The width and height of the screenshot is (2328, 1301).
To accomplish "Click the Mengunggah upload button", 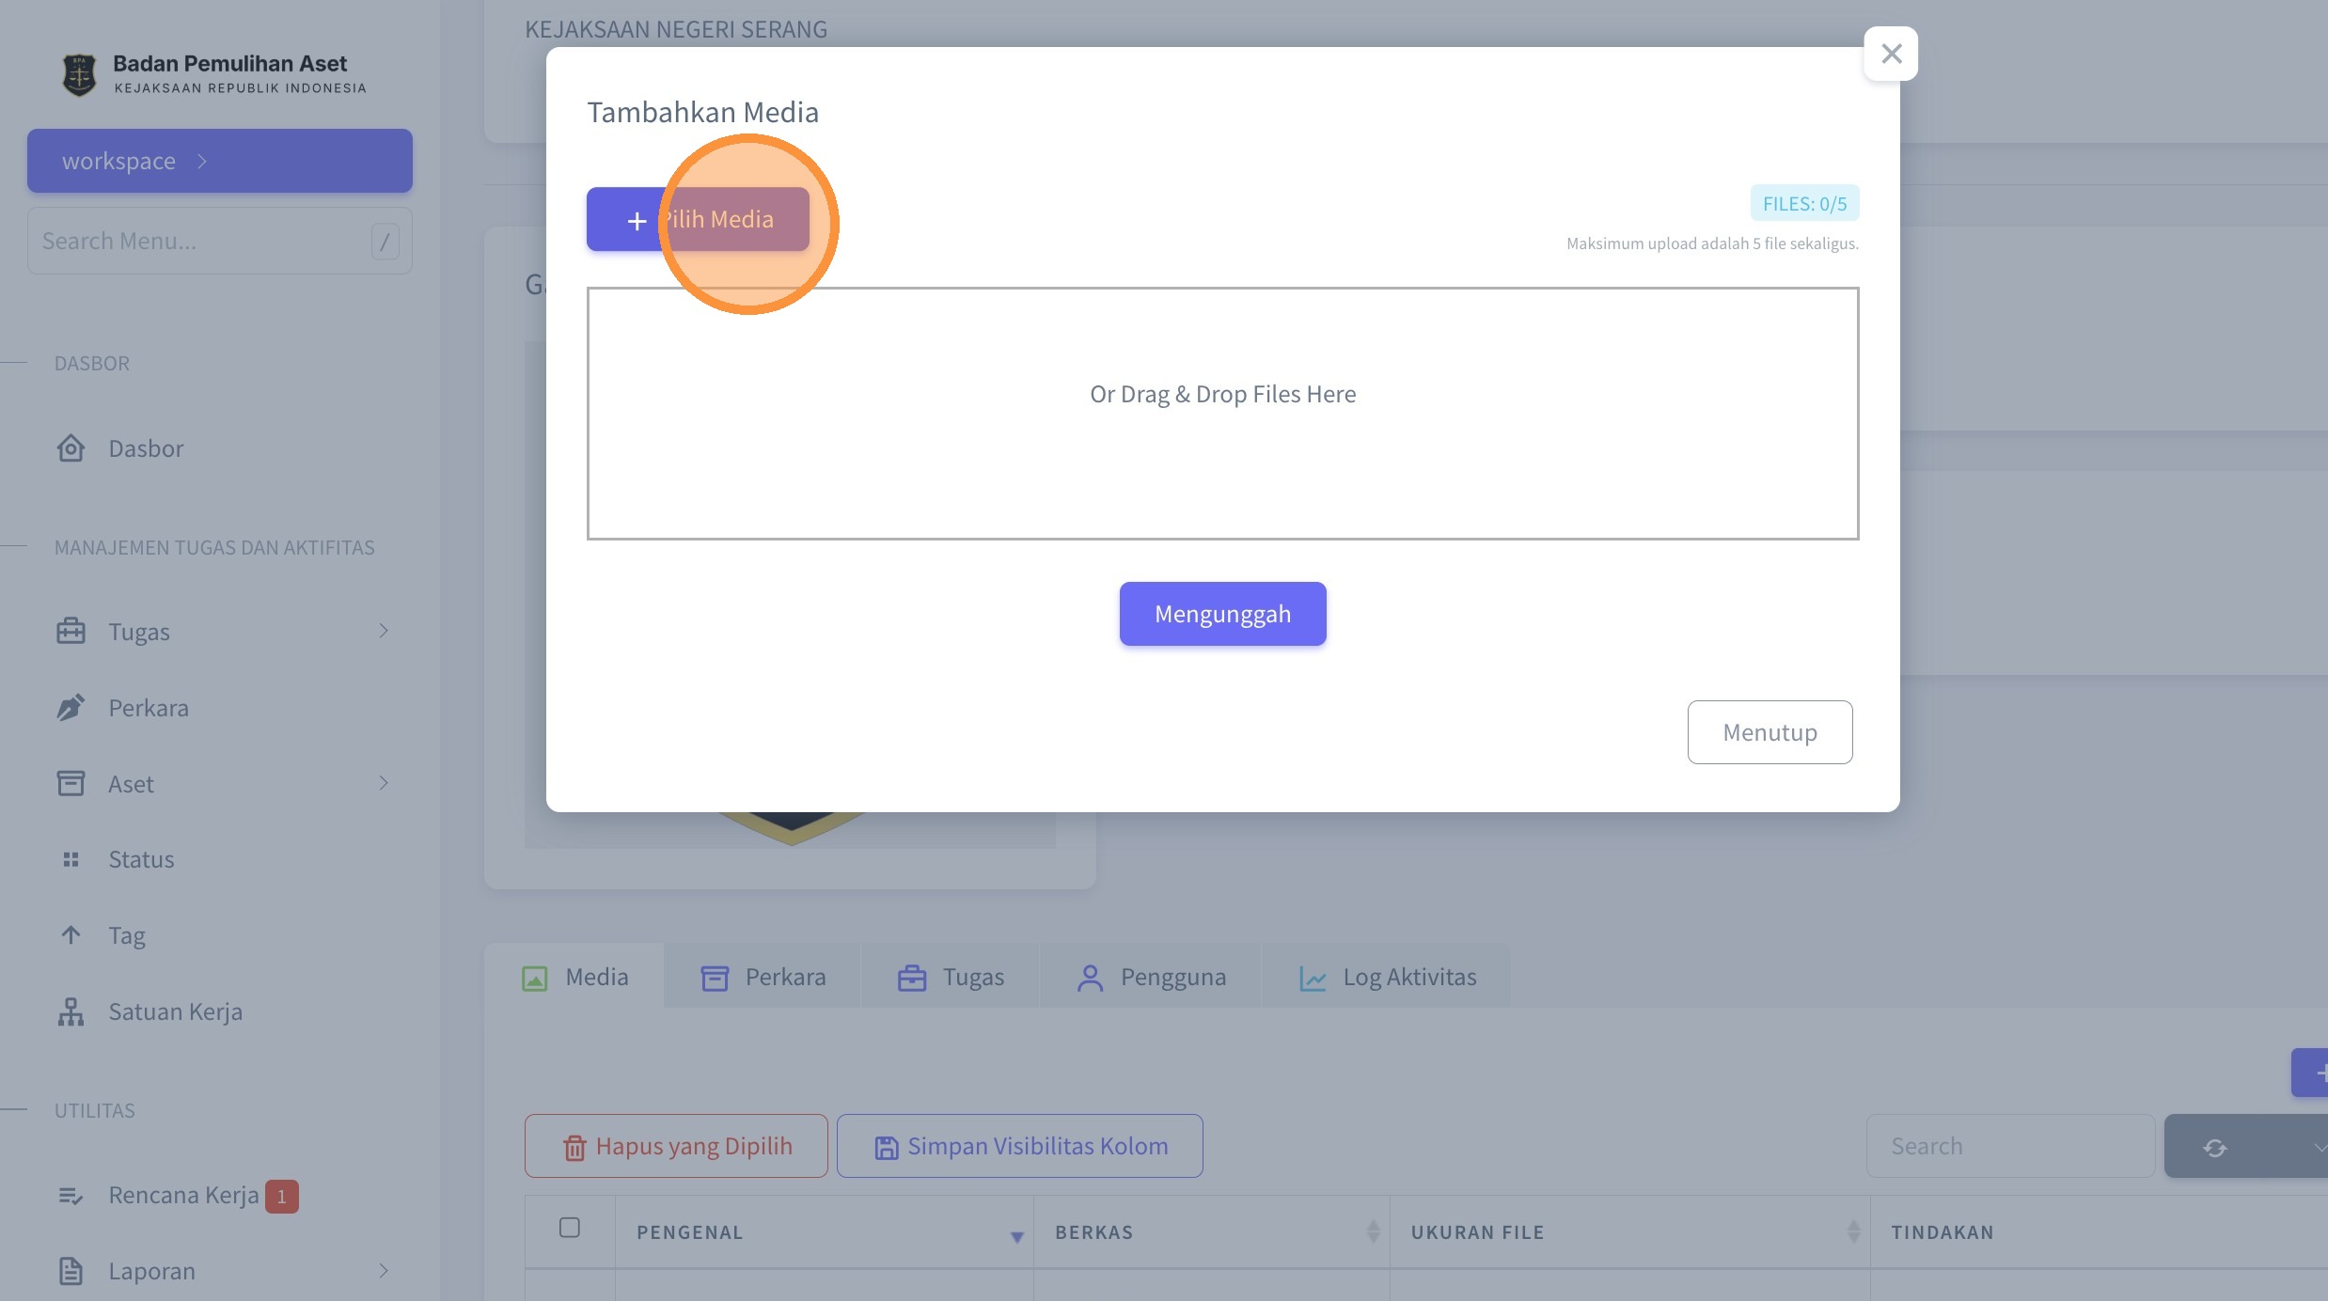I will (1222, 614).
